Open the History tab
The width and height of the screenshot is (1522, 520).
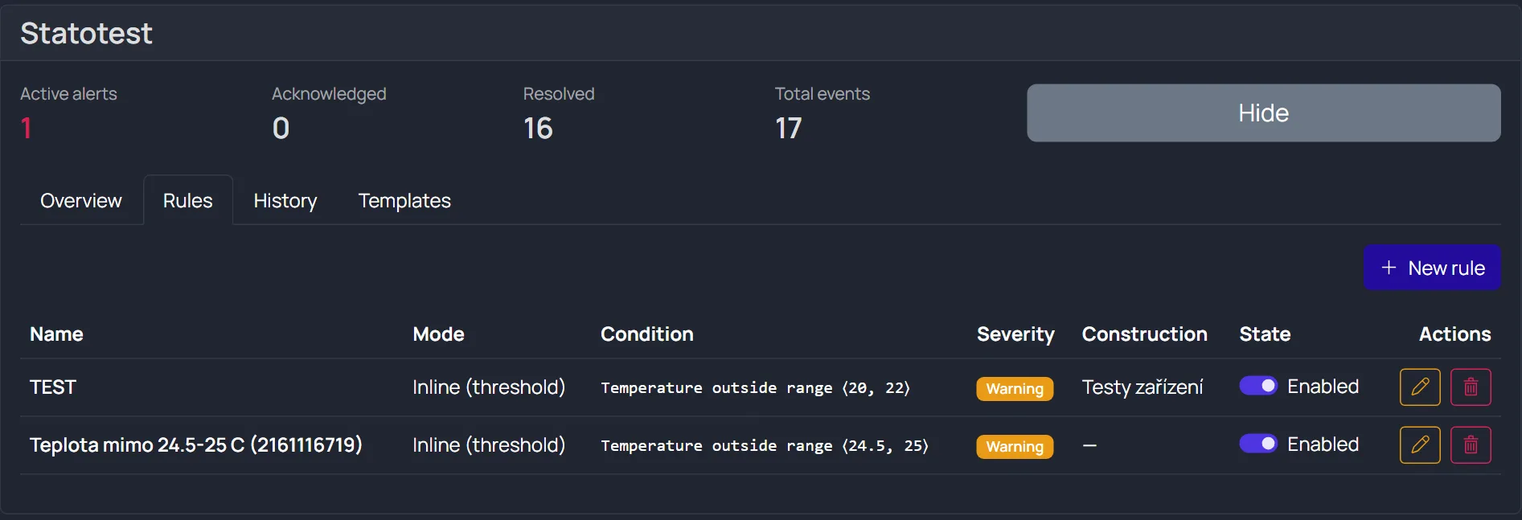[x=285, y=200]
